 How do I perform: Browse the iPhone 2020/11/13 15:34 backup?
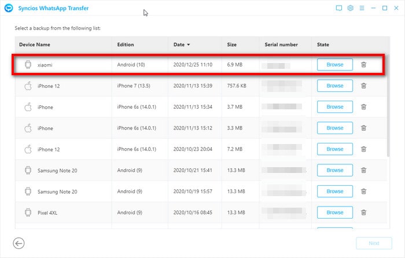pyautogui.click(x=335, y=107)
